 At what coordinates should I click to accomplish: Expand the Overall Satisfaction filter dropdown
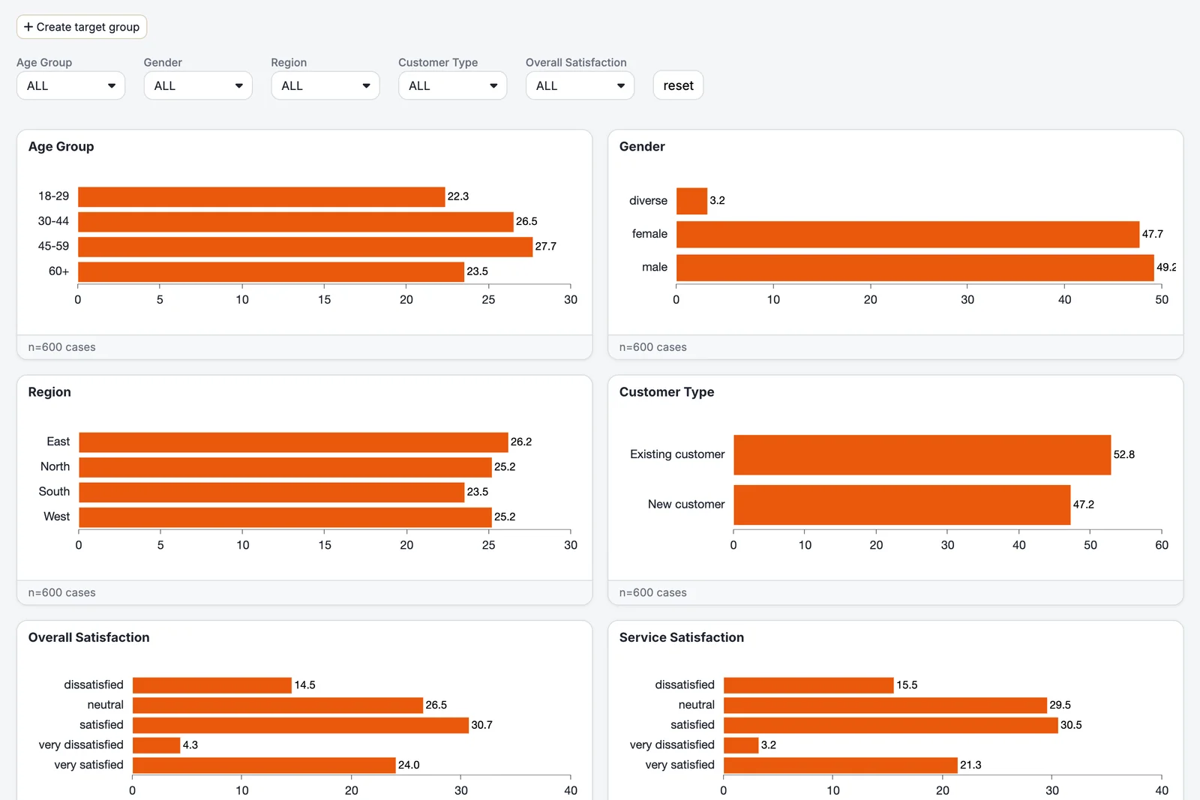pyautogui.click(x=580, y=85)
